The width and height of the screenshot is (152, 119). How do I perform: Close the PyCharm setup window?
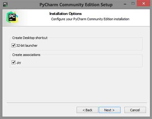[144, 4]
